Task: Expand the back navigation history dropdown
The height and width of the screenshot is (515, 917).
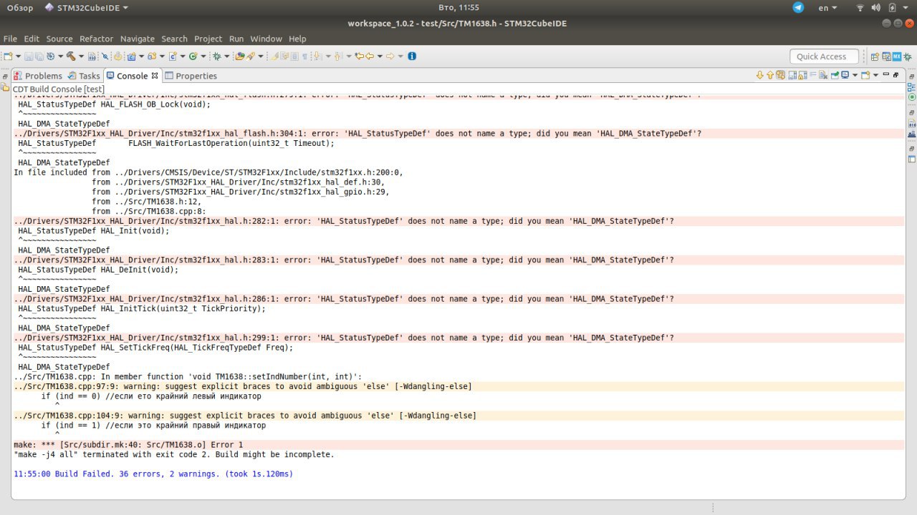Action: tap(380, 57)
